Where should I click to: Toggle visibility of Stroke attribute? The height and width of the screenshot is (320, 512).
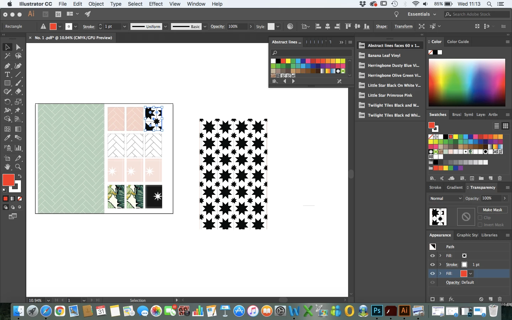(432, 265)
